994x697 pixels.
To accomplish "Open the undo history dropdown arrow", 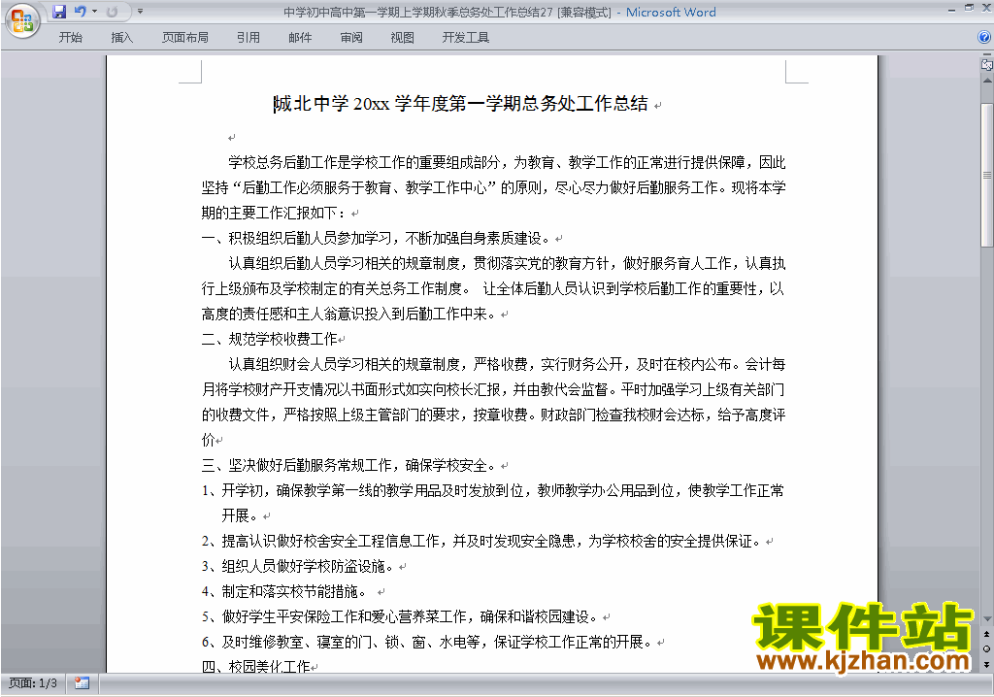I will tap(94, 12).
